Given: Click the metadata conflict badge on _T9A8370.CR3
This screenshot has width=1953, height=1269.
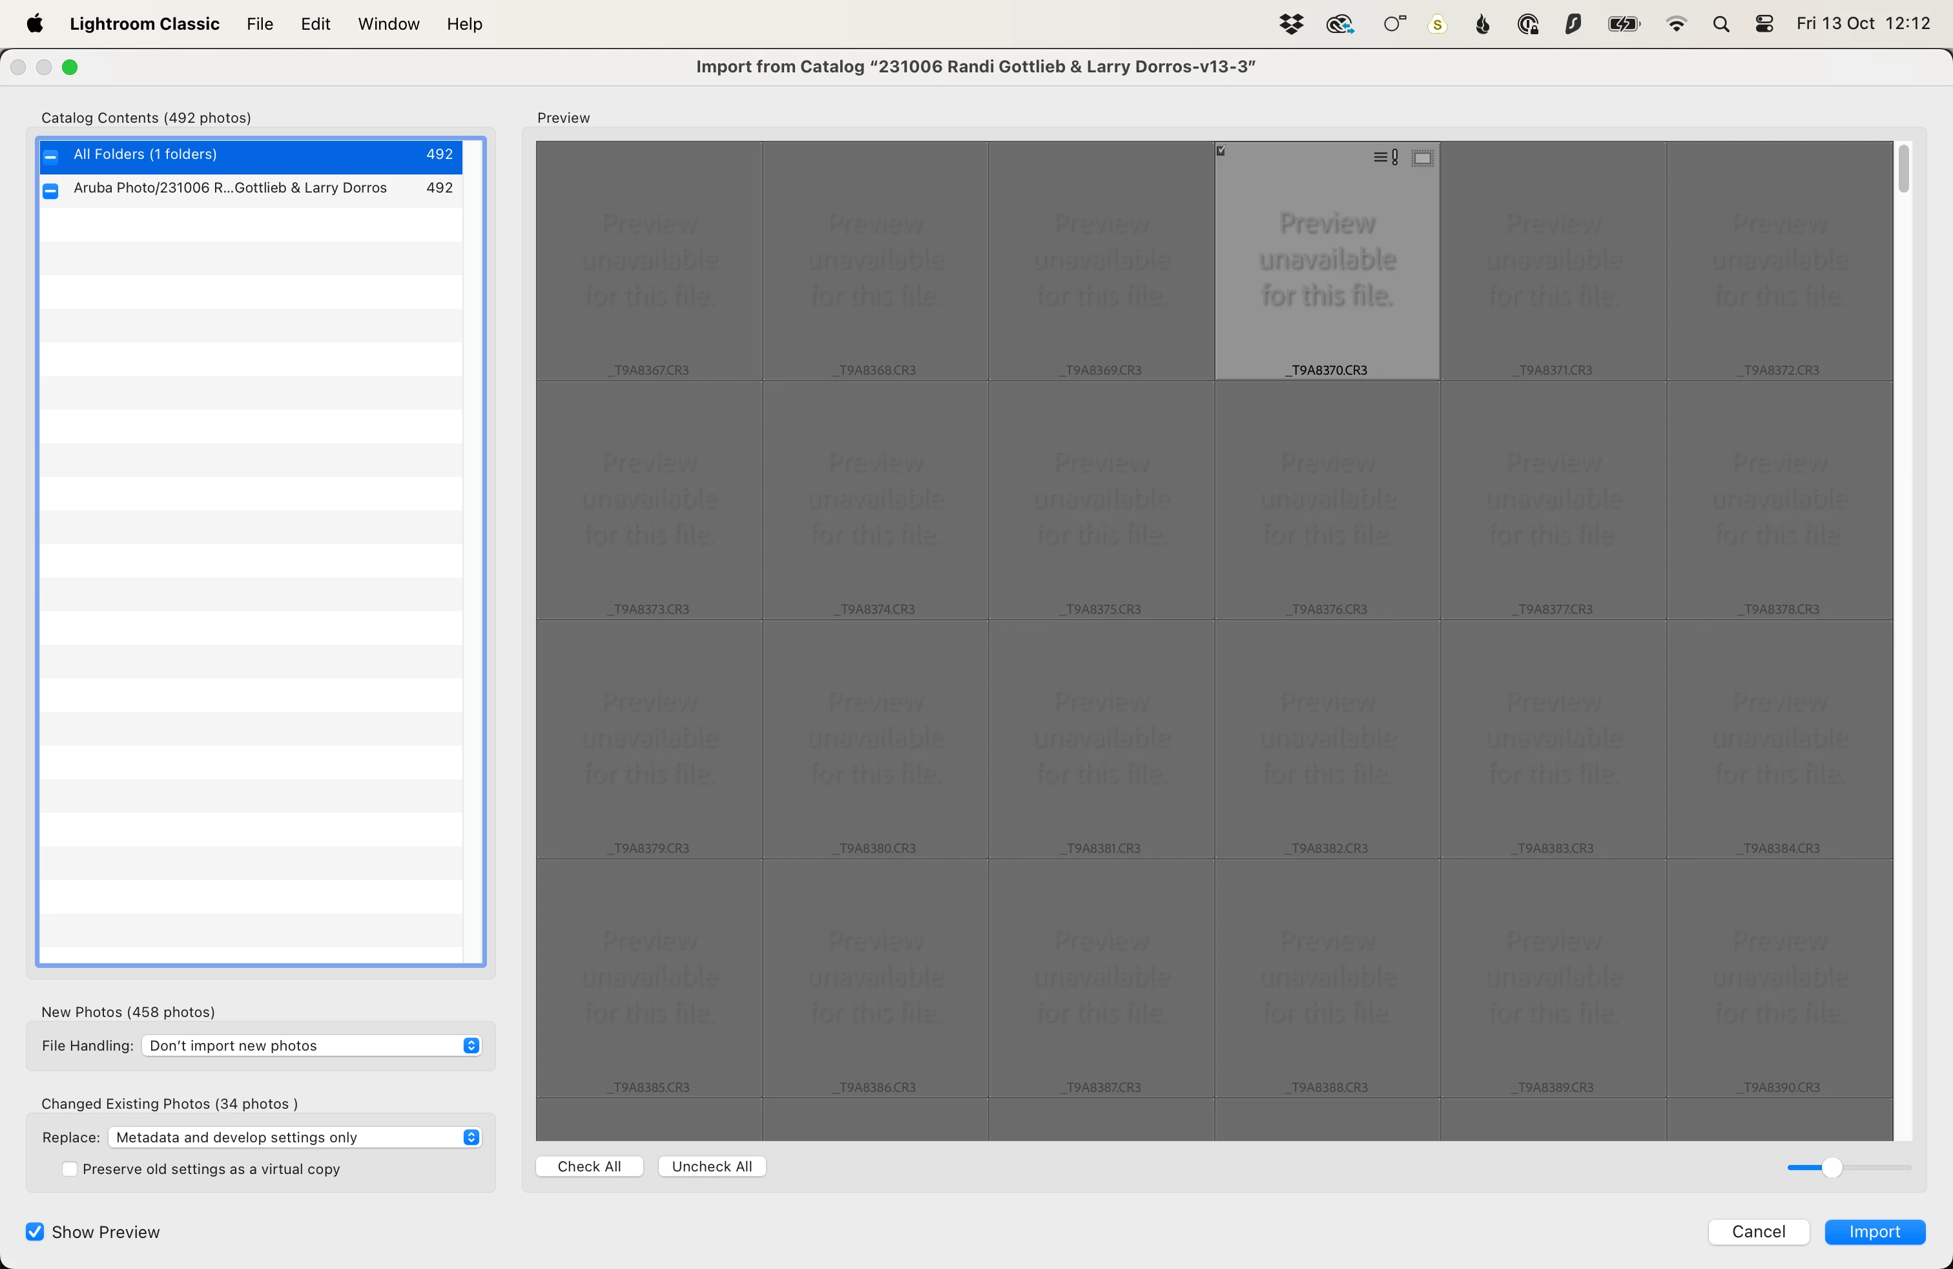Looking at the screenshot, I should click(1385, 157).
